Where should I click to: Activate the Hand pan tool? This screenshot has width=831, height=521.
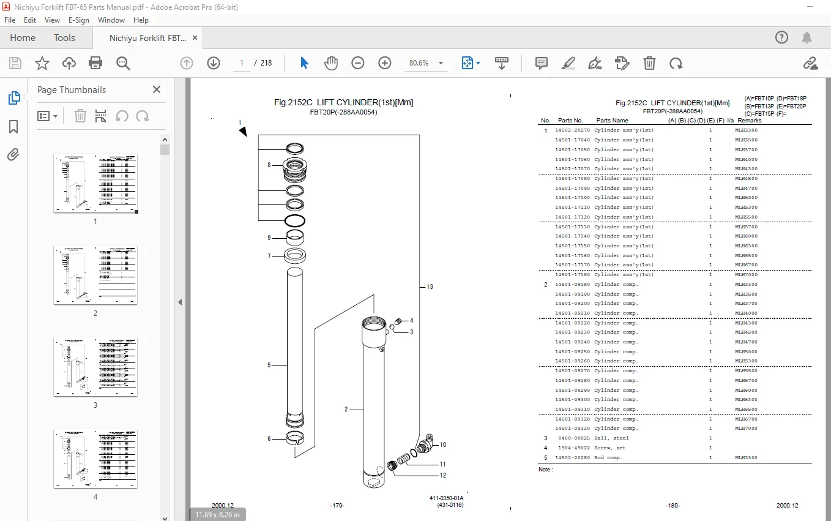(331, 63)
